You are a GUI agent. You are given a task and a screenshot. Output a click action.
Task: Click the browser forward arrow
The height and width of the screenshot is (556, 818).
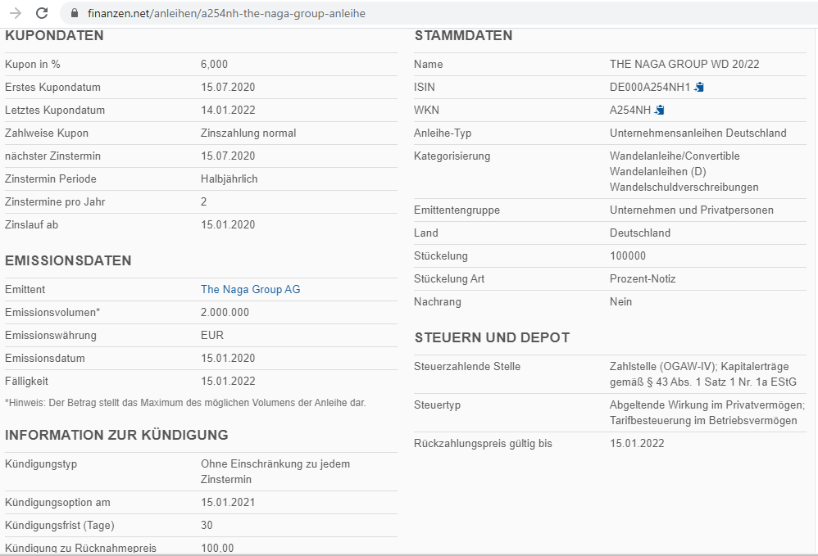[15, 13]
